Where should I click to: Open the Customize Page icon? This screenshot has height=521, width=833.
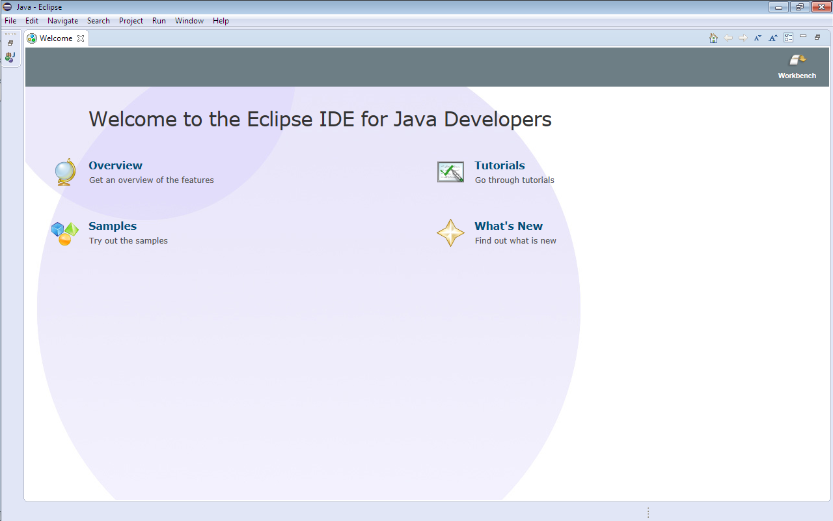tap(788, 38)
